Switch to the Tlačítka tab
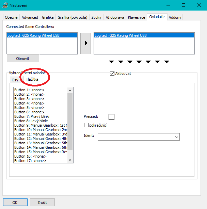207x209 pixels. point(32,80)
